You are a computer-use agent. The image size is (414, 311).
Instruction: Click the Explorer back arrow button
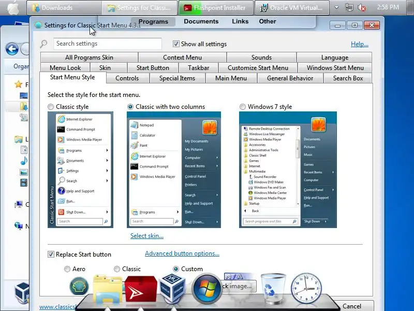[12, 49]
